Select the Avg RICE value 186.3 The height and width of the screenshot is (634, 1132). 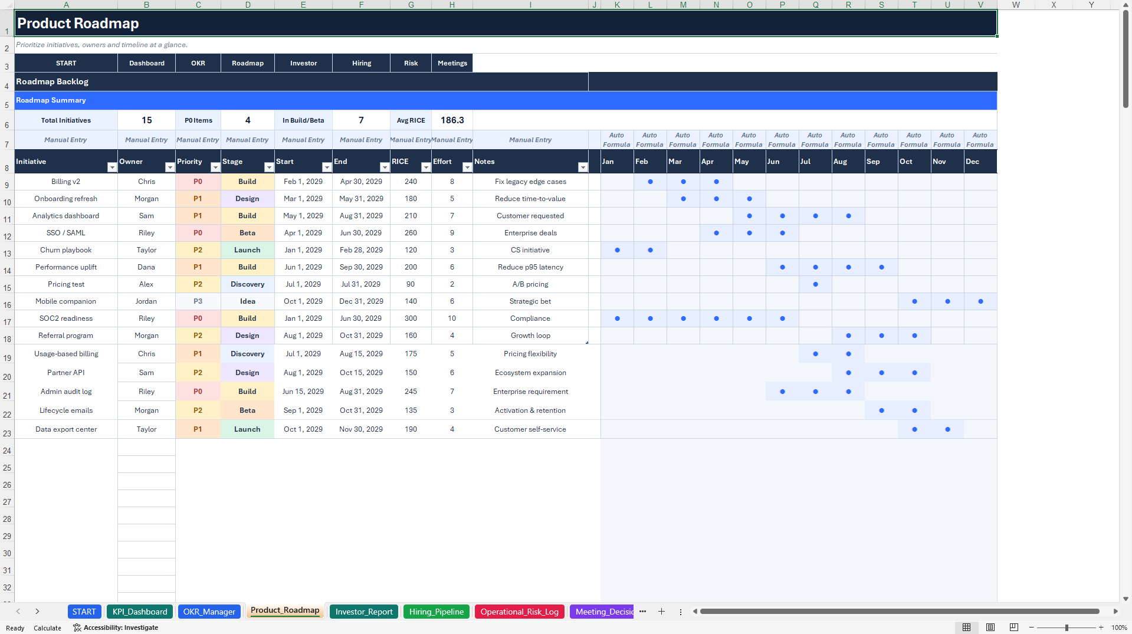[x=452, y=120]
